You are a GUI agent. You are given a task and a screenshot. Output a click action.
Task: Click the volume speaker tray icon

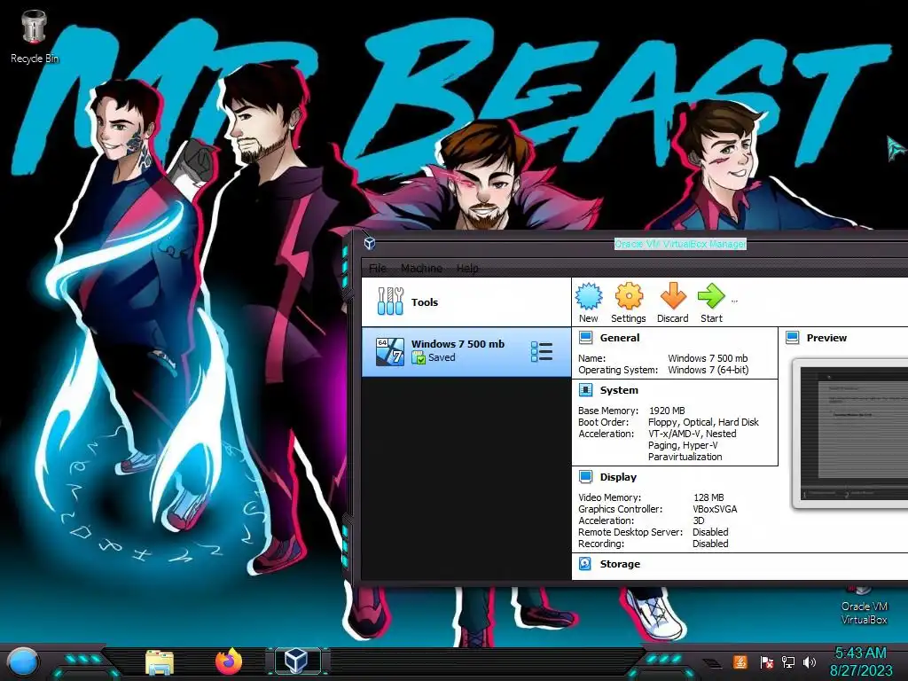810,661
